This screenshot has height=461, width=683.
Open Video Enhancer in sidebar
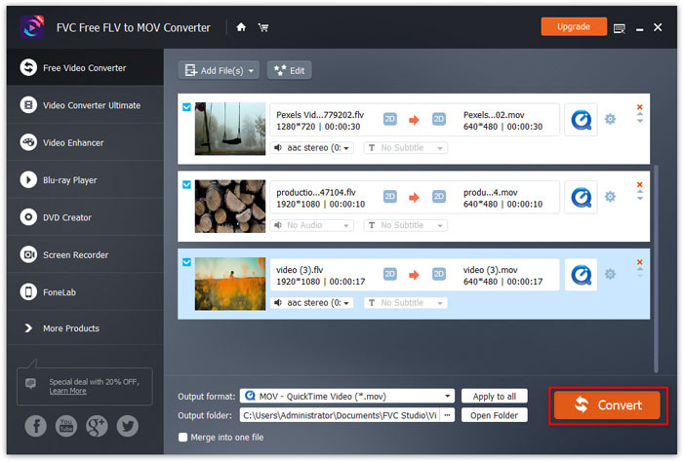click(86, 142)
